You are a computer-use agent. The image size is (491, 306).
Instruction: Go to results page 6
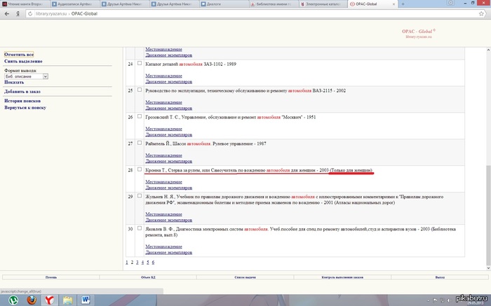point(153,262)
